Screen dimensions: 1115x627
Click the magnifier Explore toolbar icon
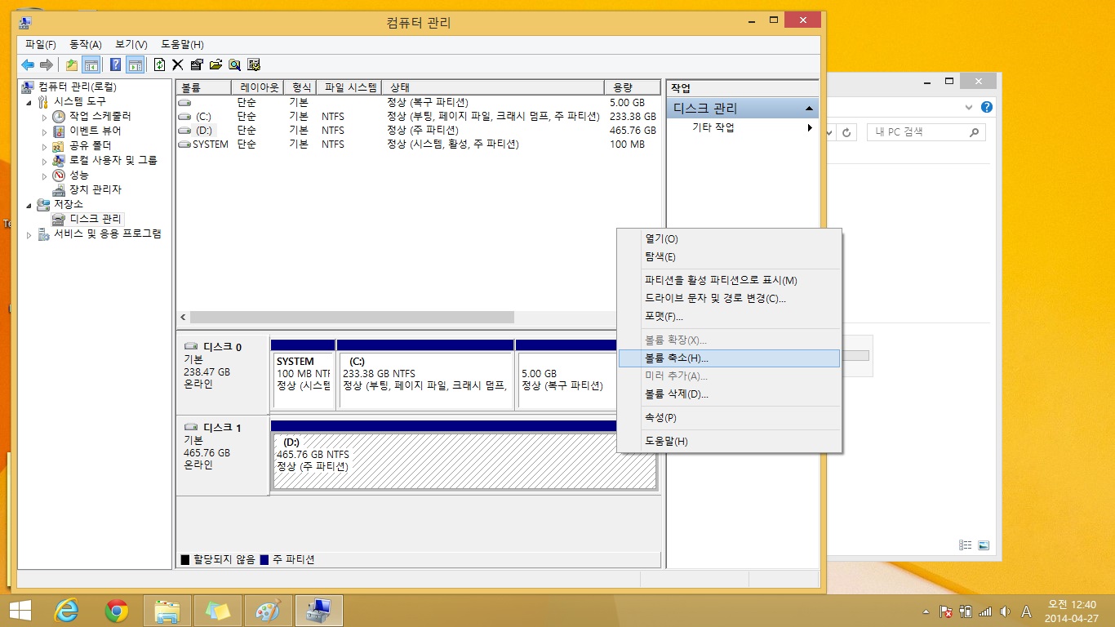(x=234, y=64)
